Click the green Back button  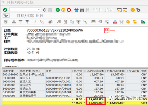58,10
